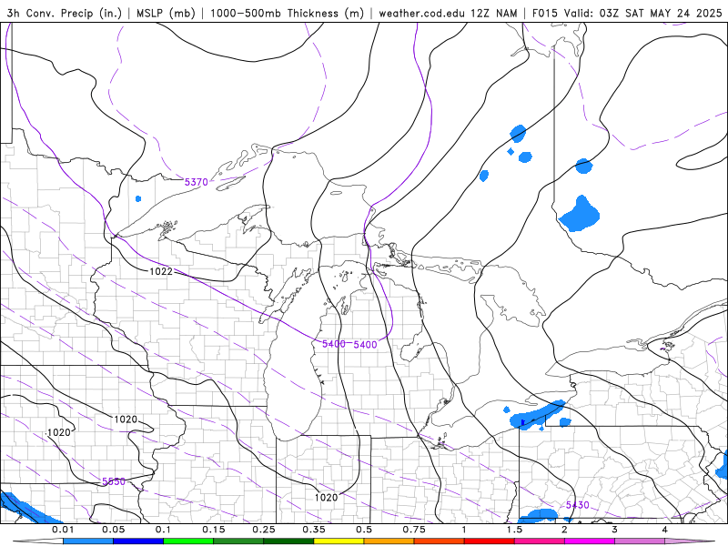Select the orange-red 0.75–1 legend swatch
Viewport: 728px width, 546px height.
click(x=440, y=541)
